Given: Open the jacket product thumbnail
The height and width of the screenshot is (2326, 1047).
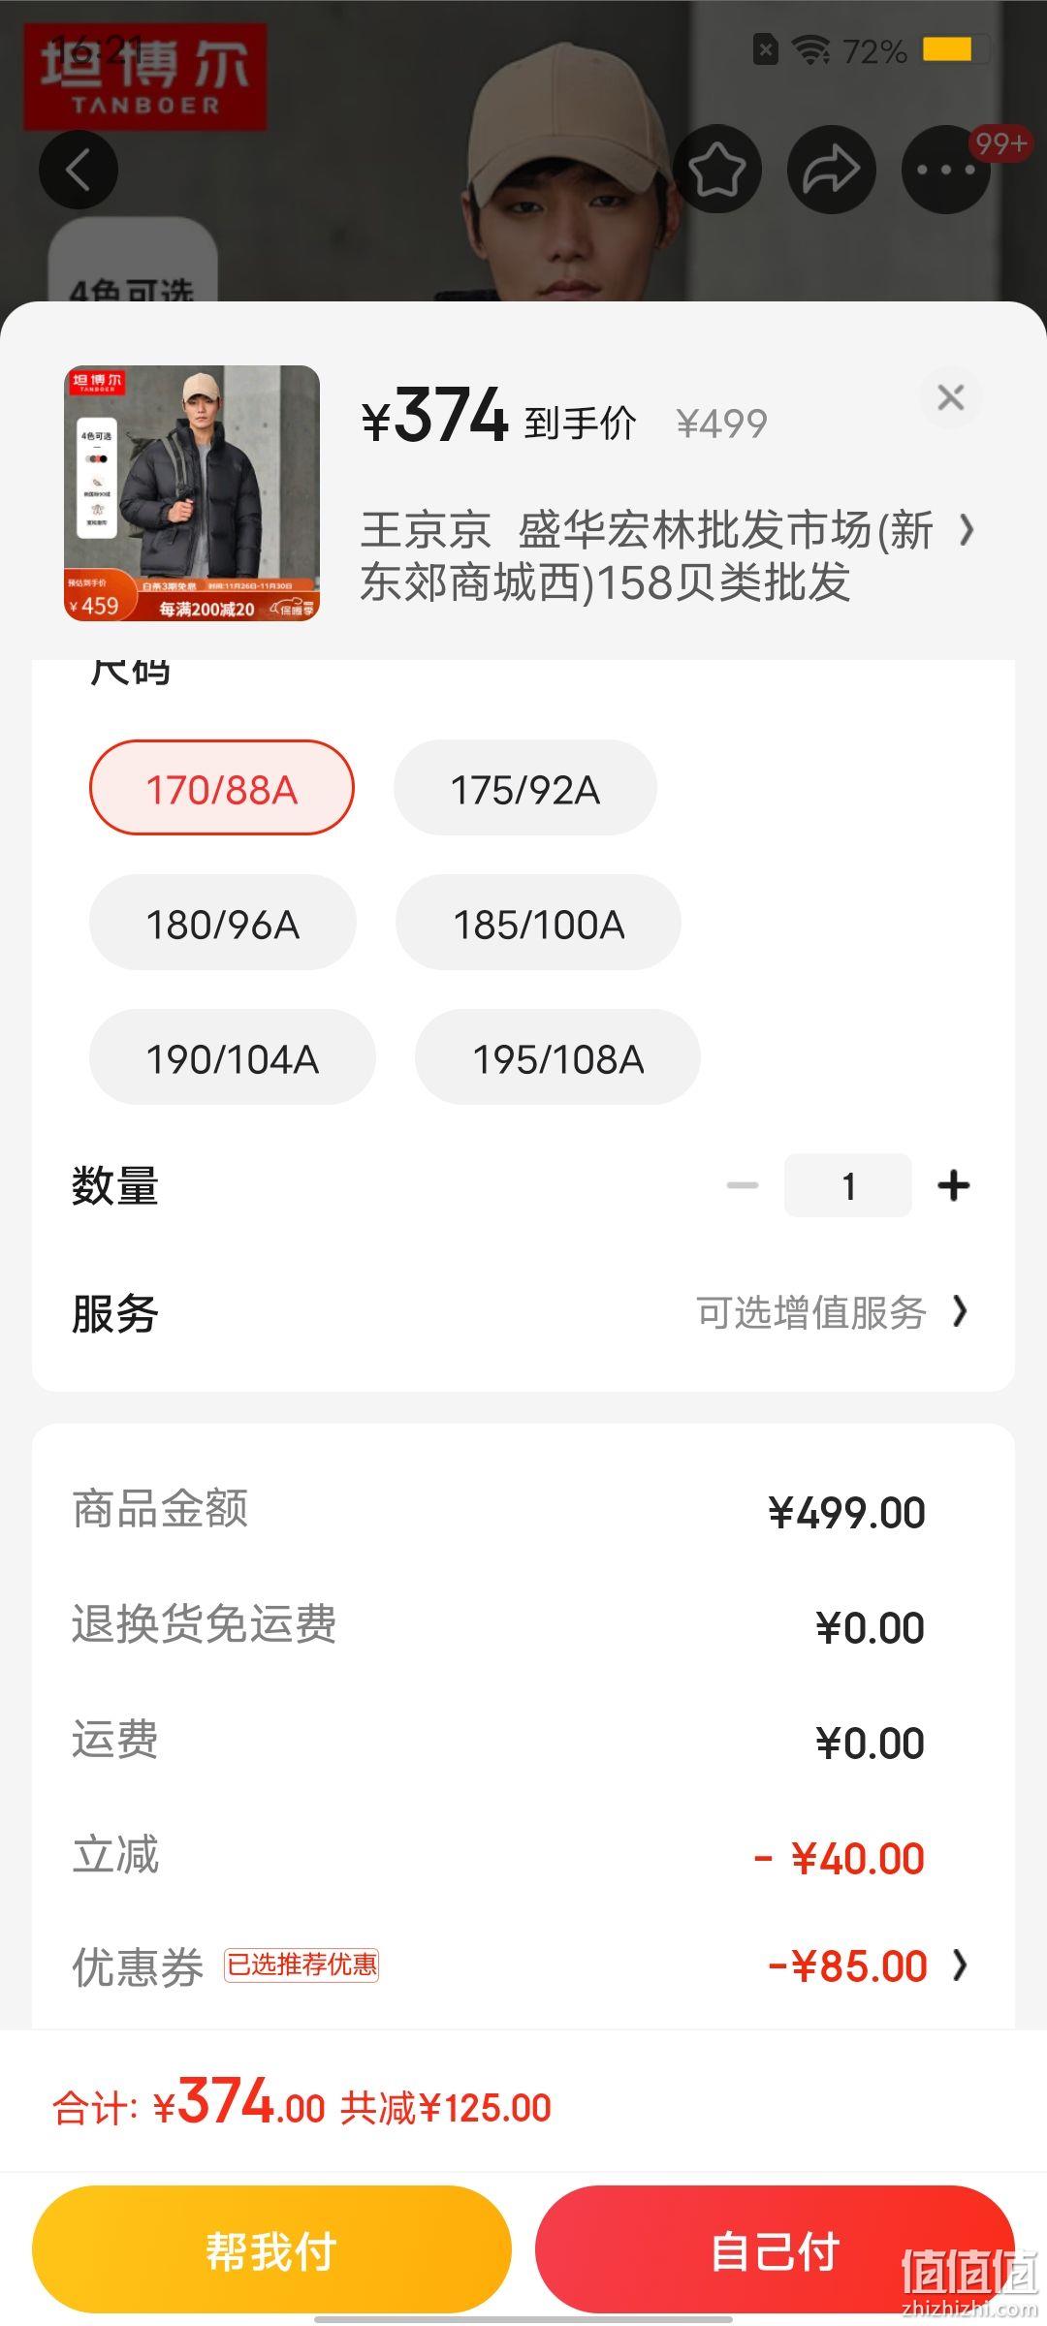Looking at the screenshot, I should [192, 493].
